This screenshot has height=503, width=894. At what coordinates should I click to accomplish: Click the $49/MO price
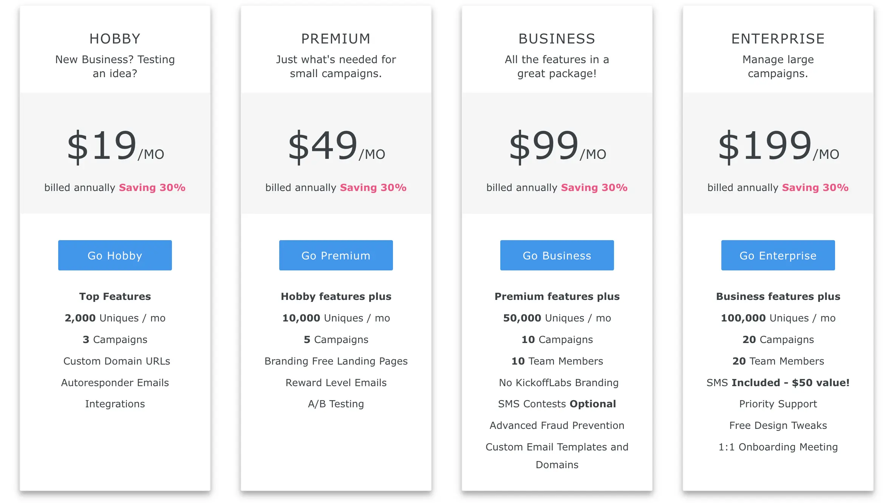336,146
